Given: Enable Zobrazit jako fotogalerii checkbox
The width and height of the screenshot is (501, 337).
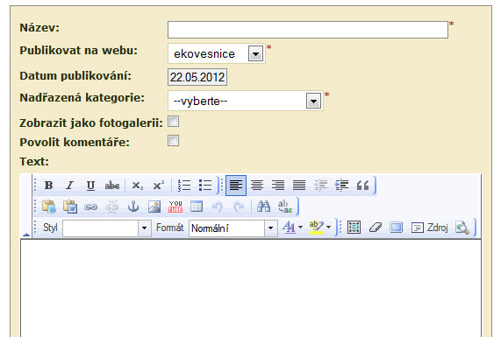Looking at the screenshot, I should point(173,122).
